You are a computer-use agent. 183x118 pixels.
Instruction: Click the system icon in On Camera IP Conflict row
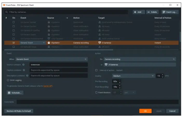coord(49,30)
